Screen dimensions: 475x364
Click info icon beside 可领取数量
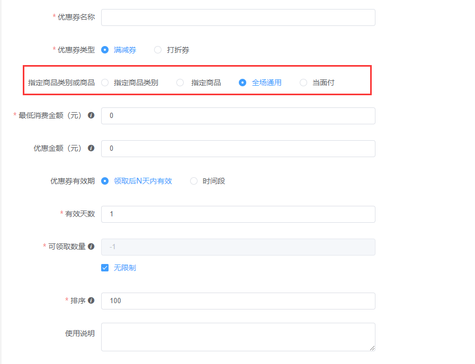(x=91, y=247)
